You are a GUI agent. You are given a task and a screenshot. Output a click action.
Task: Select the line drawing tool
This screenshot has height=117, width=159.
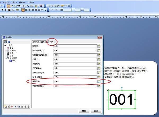pos(28,6)
